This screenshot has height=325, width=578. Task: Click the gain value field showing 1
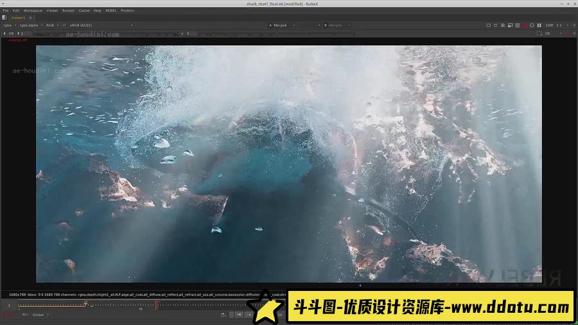26,33
